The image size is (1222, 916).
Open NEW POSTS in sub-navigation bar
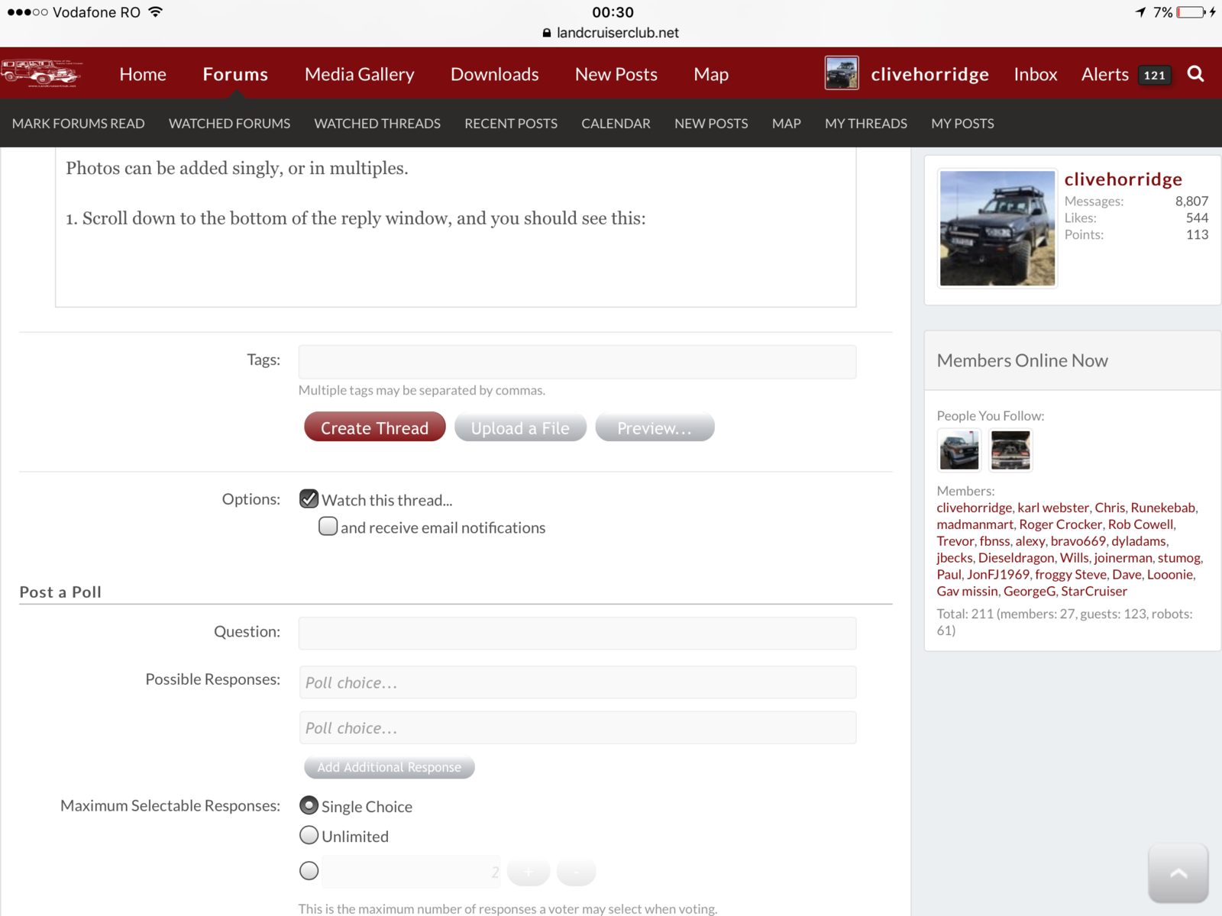(x=711, y=124)
